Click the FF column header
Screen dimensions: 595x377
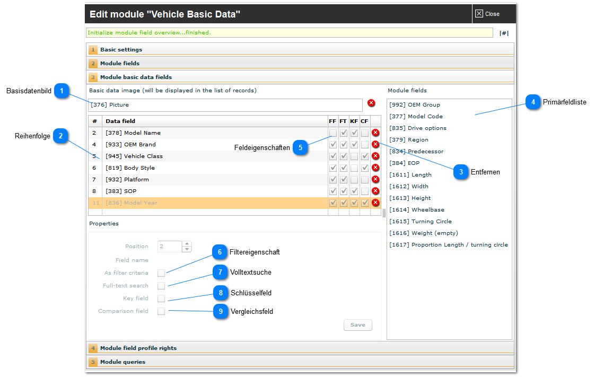point(332,121)
